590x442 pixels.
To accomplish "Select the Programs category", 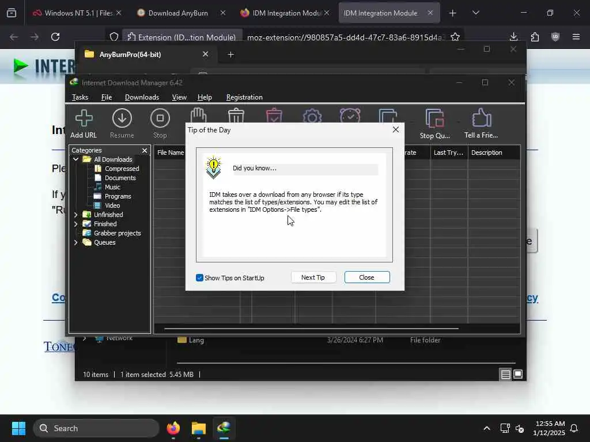I will click(118, 196).
